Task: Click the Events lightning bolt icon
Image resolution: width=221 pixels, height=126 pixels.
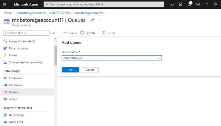Action: 5,55
